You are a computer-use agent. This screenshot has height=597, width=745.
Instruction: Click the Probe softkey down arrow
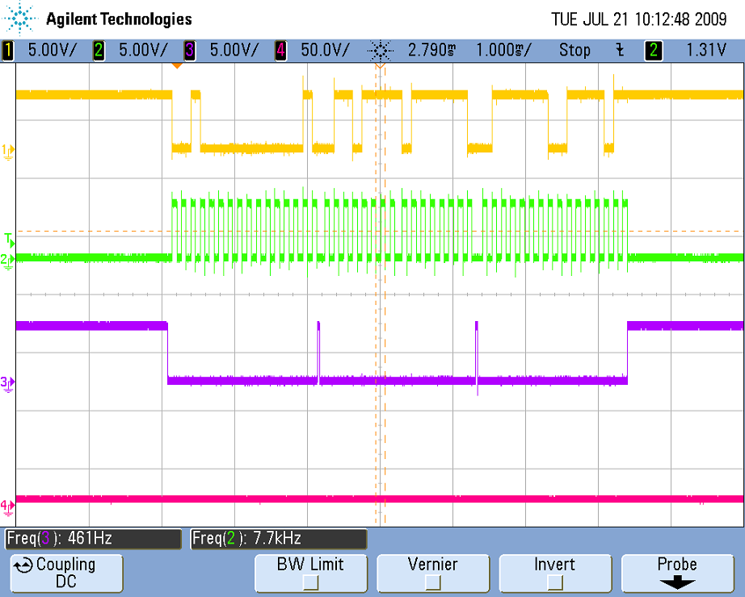click(x=678, y=582)
